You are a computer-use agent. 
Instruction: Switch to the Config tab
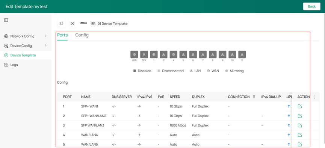tap(82, 35)
